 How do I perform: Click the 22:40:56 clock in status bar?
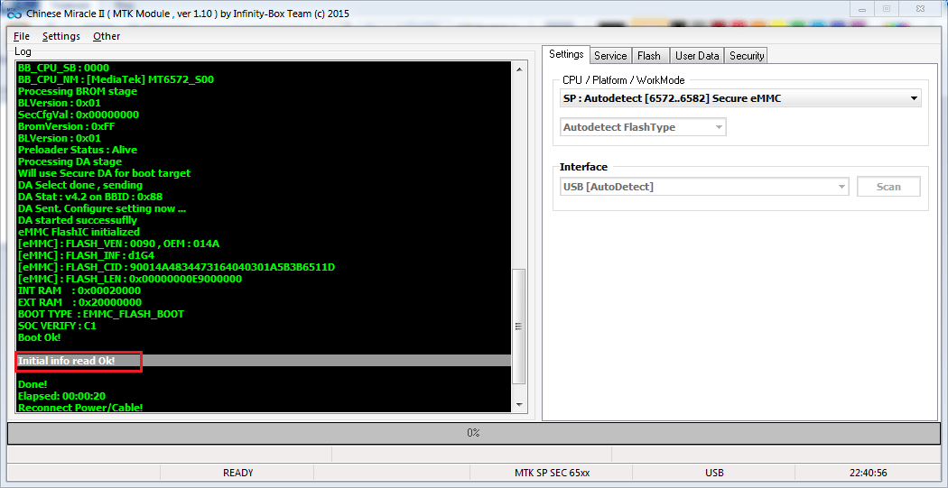pos(868,473)
